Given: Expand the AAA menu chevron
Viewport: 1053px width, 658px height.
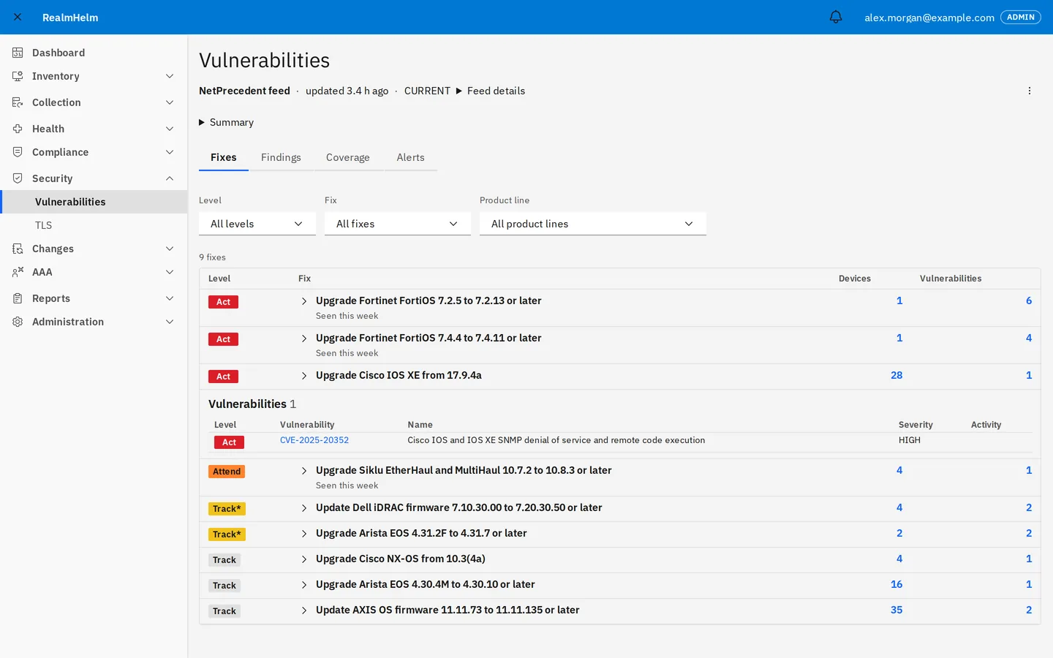Looking at the screenshot, I should 170,272.
